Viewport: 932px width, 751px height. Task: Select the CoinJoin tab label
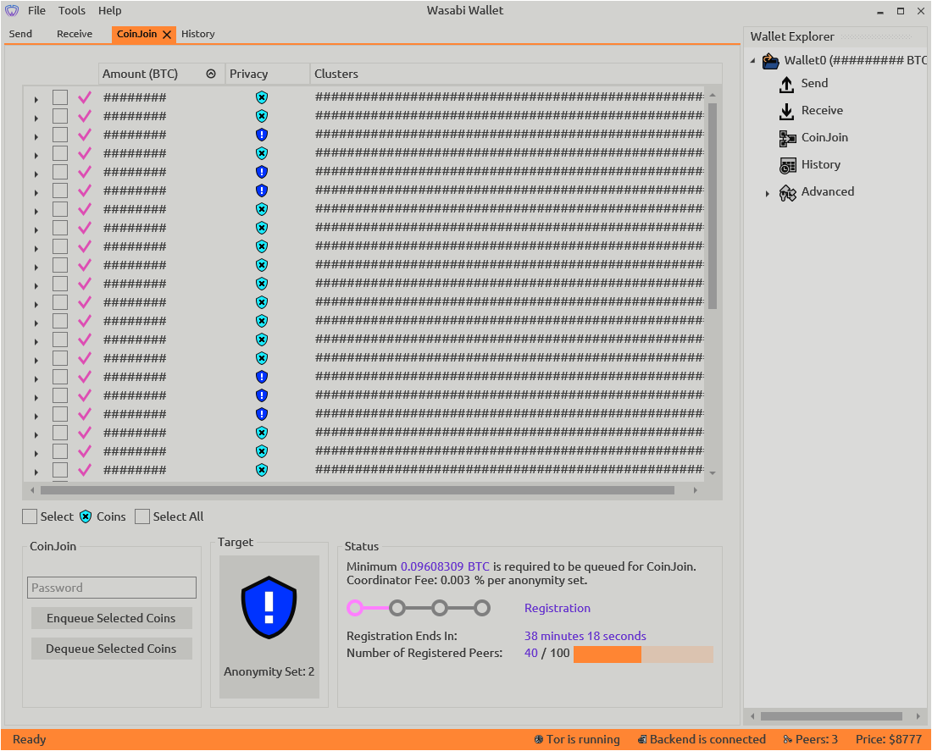136,34
